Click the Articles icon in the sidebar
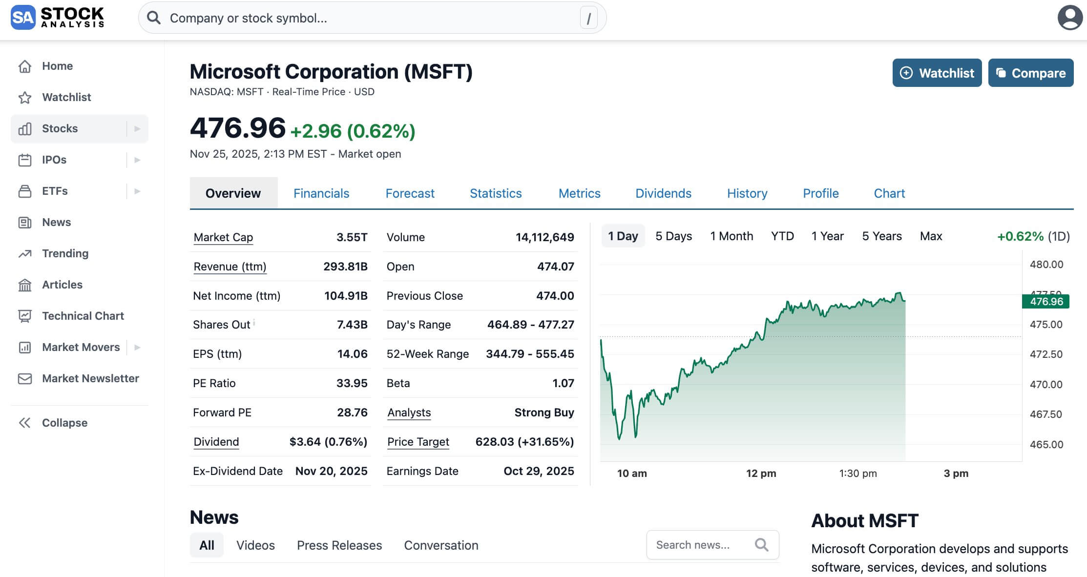This screenshot has height=577, width=1087. tap(25, 285)
